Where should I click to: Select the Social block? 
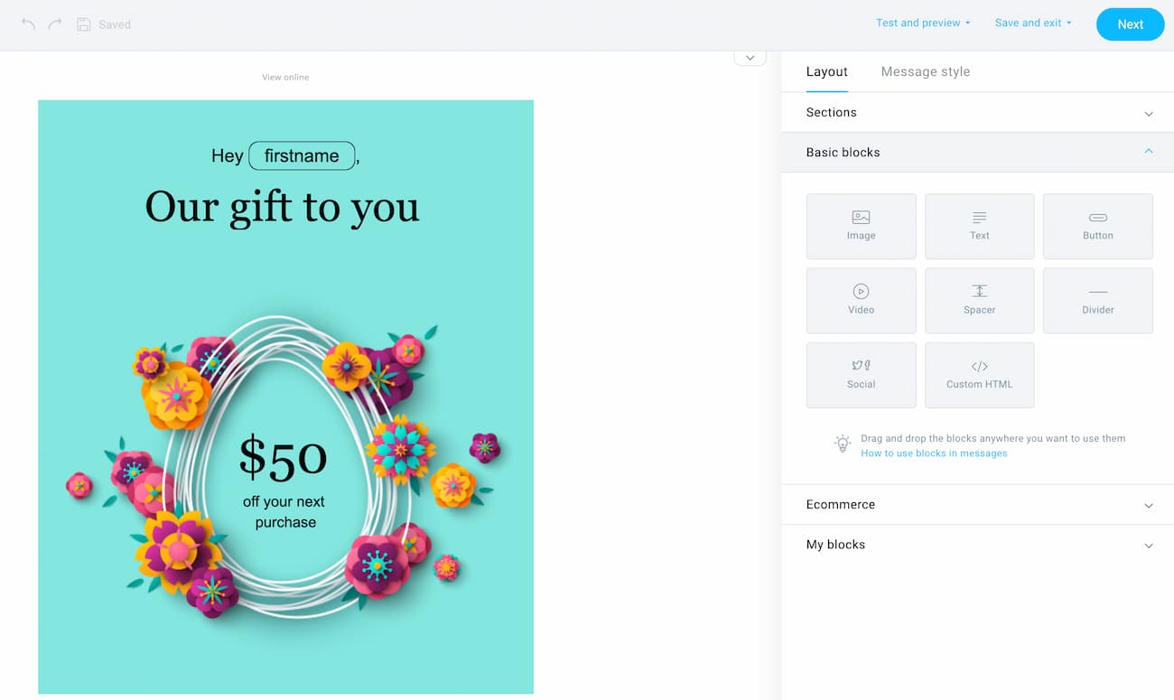click(x=861, y=374)
